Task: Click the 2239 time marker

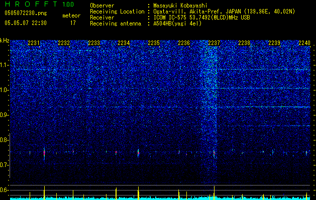Action: [x=274, y=43]
